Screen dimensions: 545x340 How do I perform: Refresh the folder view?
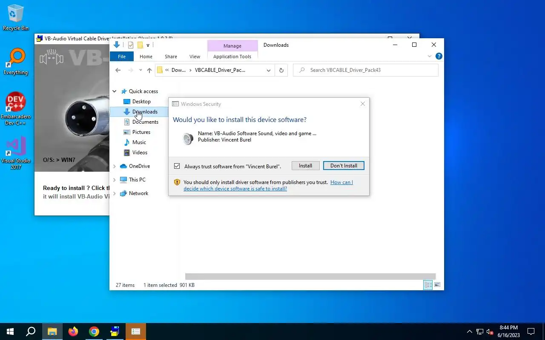coord(281,70)
